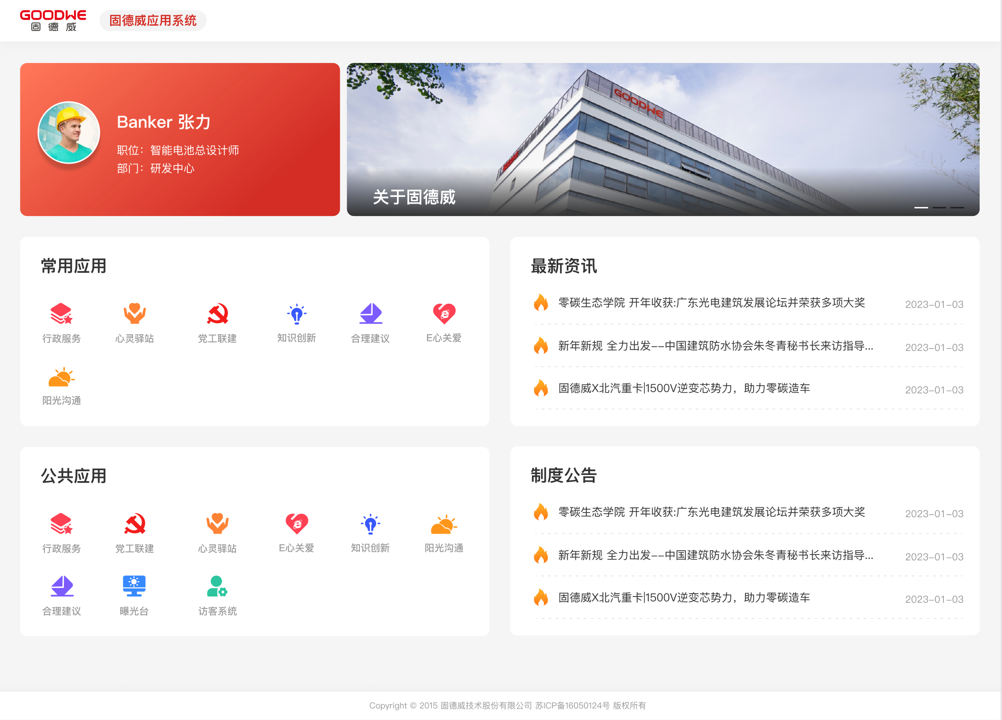Open 新年新规 全力出发 article in 最新资讯
Image resolution: width=1002 pixels, height=720 pixels.
coord(716,346)
